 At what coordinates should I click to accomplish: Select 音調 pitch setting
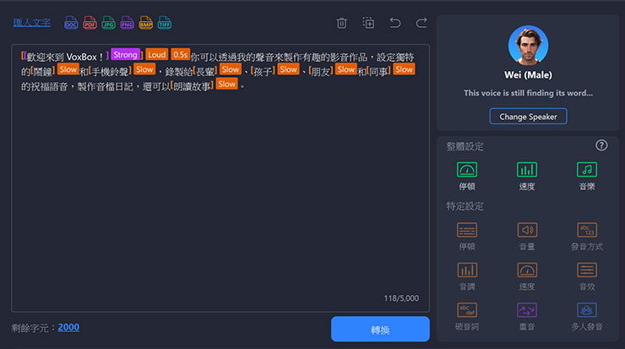tap(467, 276)
